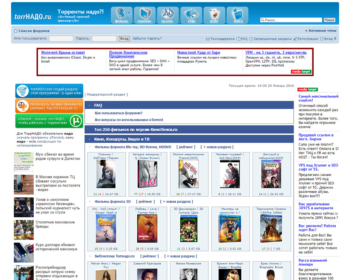Click the uTorrent logo icon in green banner
The width and height of the screenshot is (347, 280).
tap(76, 121)
